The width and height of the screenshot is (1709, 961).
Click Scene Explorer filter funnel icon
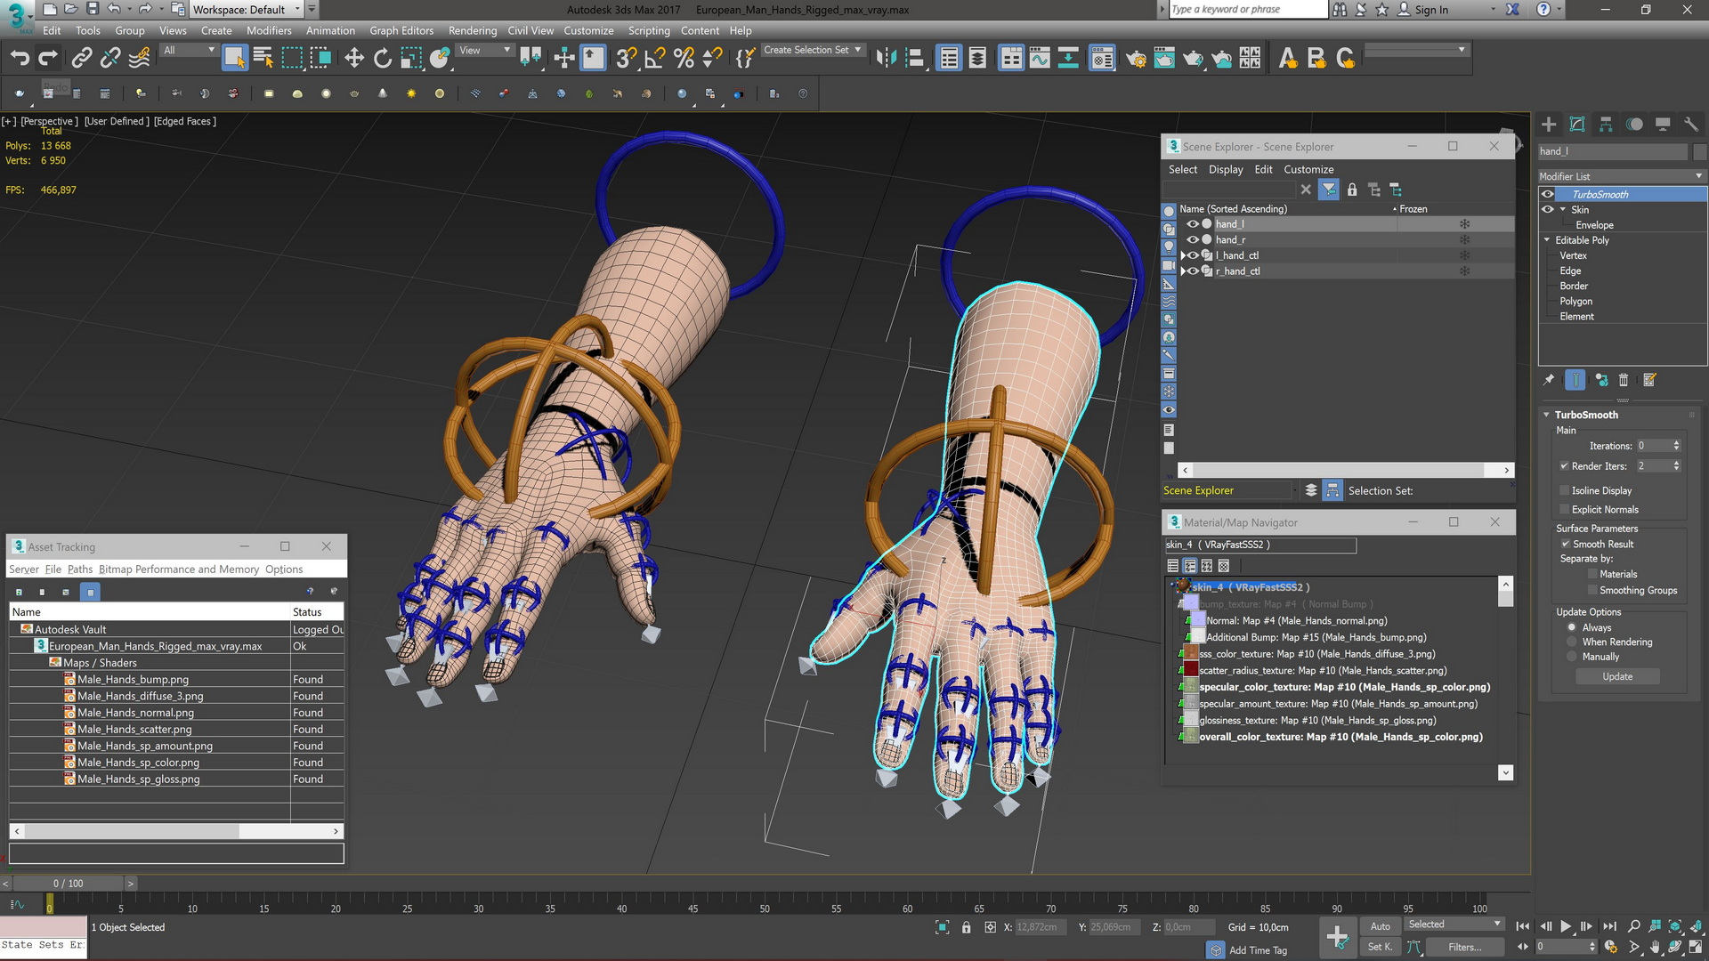(x=1328, y=190)
